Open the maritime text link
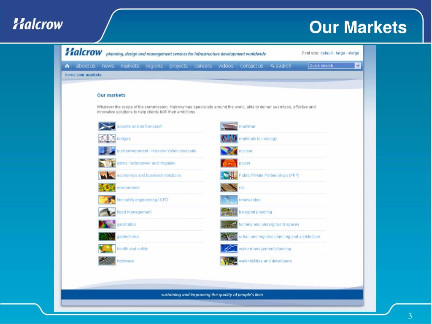Image resolution: width=432 pixels, height=324 pixels. tap(247, 127)
